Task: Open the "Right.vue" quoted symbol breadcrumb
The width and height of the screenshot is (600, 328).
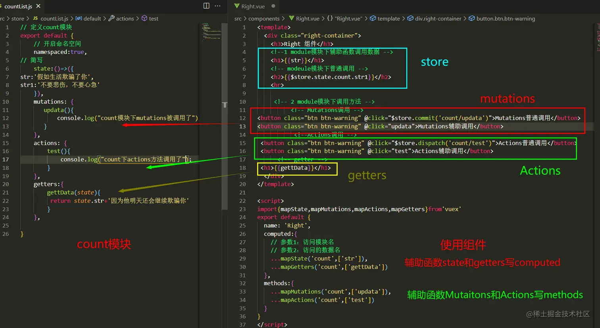Action: (x=348, y=19)
